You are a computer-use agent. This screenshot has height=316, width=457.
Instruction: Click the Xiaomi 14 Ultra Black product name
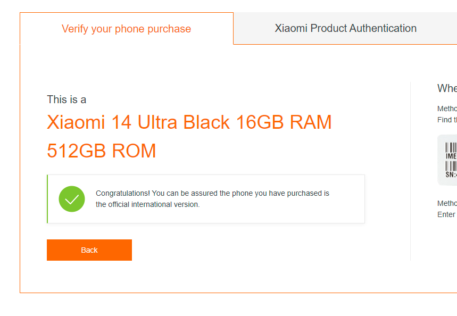click(189, 122)
